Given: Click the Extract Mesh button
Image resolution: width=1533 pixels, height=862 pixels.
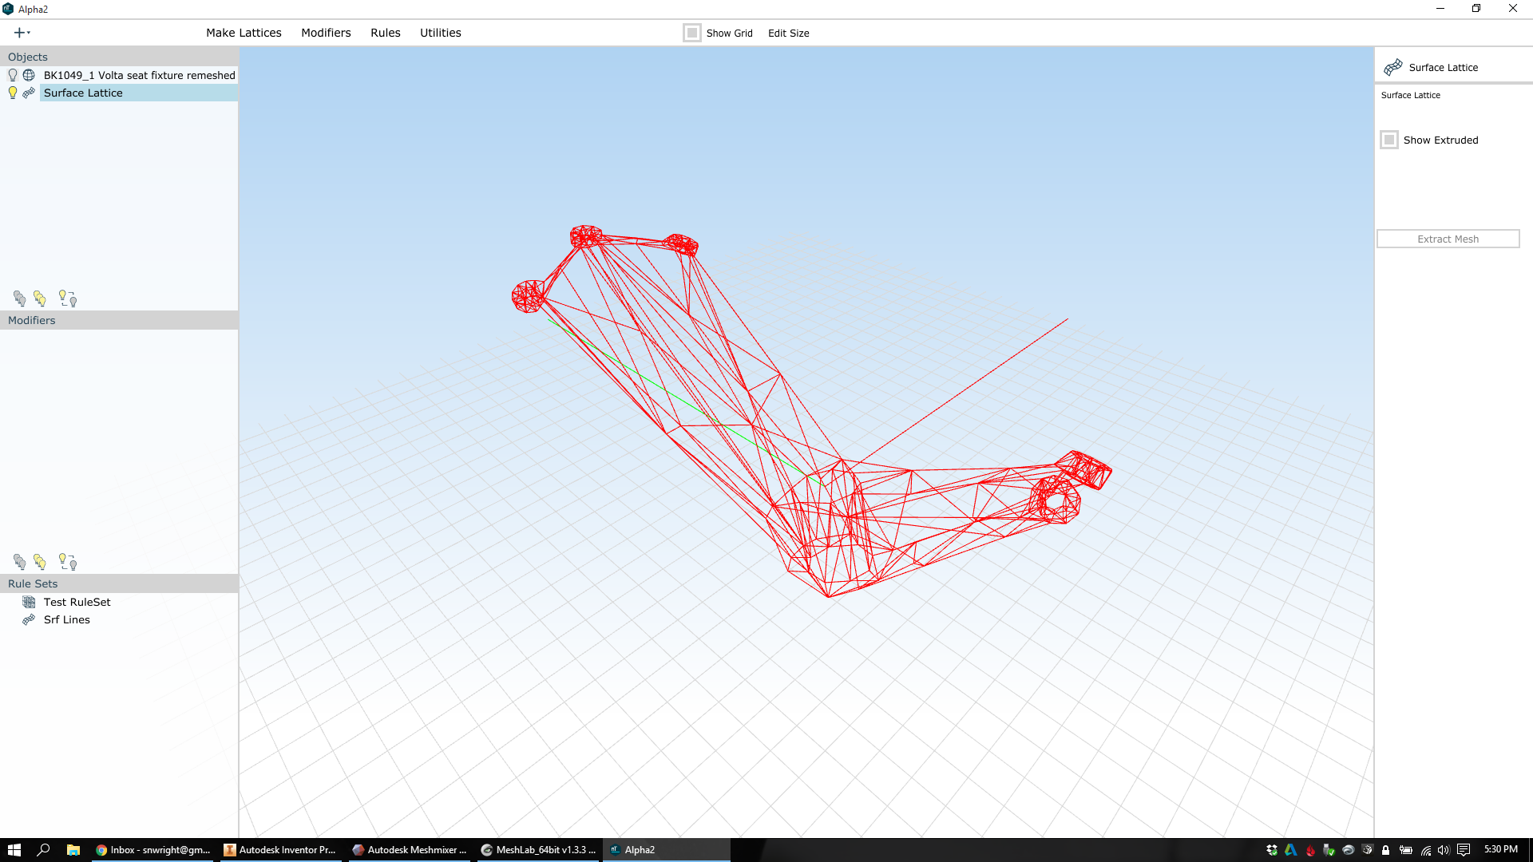Looking at the screenshot, I should click(x=1448, y=239).
